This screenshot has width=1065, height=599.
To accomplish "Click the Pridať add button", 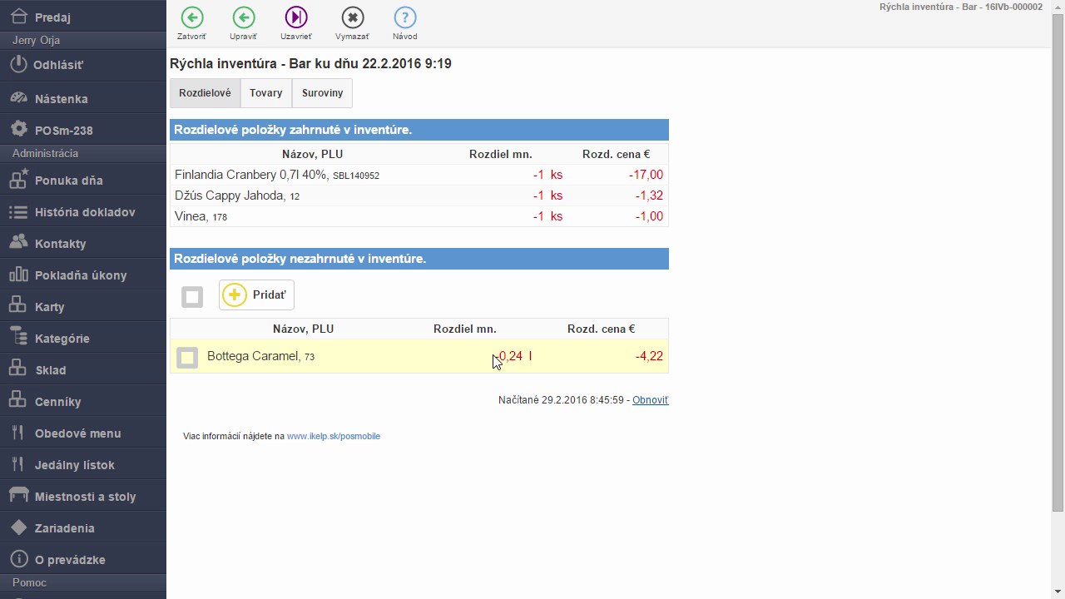I will coord(256,295).
